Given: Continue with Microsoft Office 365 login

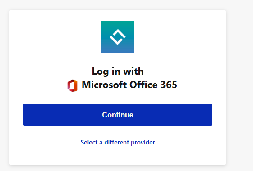Looking at the screenshot, I should pos(118,115).
